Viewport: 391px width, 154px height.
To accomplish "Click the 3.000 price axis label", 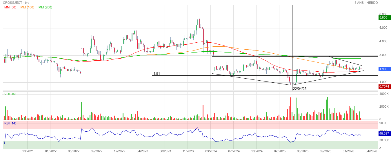I will tap(383, 55).
